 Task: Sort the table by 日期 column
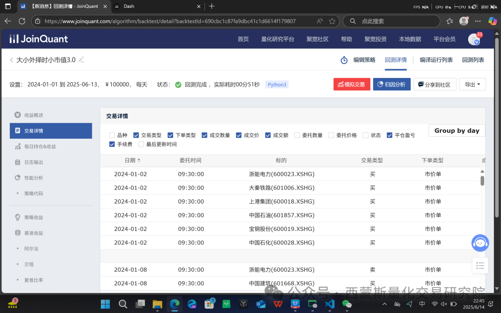tap(132, 160)
